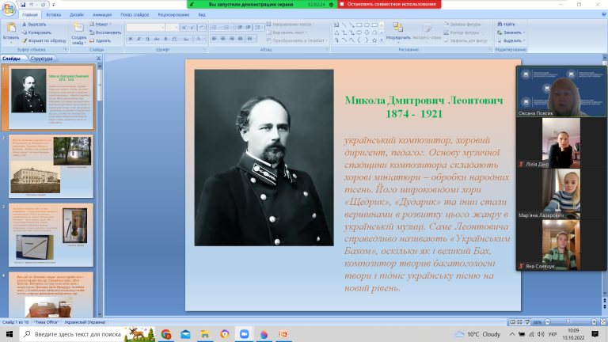The height and width of the screenshot is (342, 608).
Task: Click Остановить совместное использование button
Action: [389, 4]
